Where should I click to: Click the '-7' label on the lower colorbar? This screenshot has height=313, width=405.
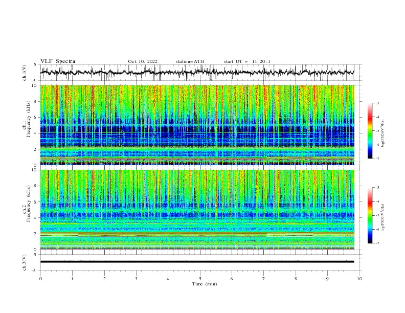(x=377, y=243)
